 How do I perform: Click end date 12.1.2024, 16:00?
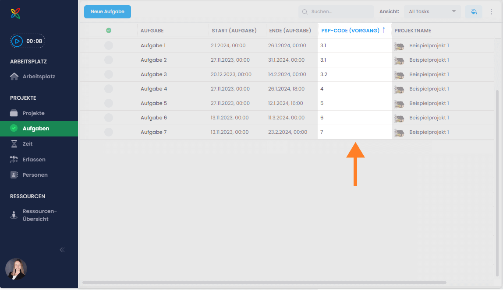(x=286, y=103)
